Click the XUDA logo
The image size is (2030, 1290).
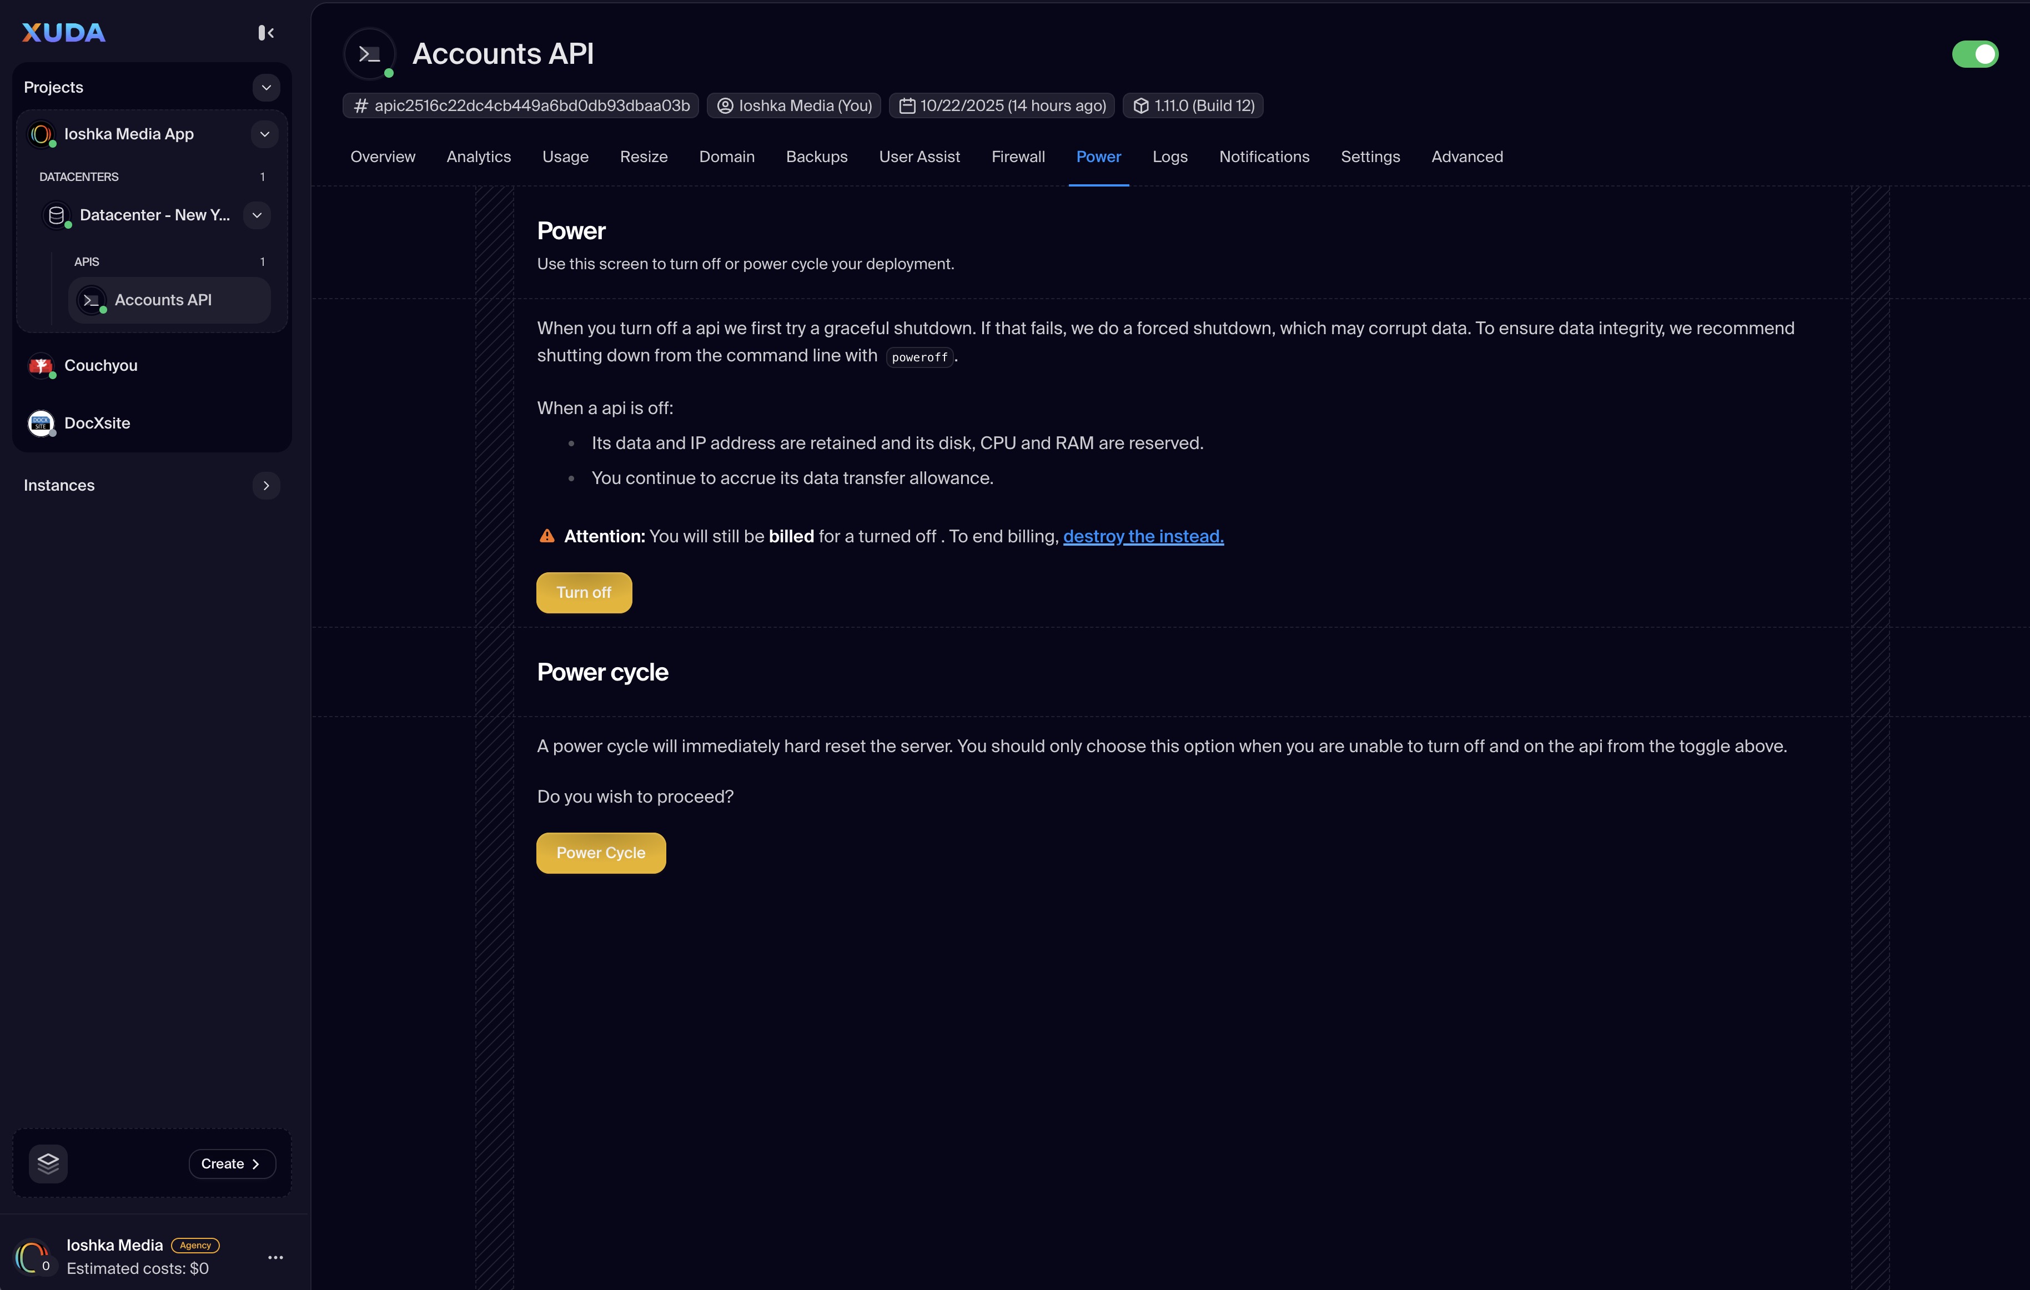coord(63,33)
